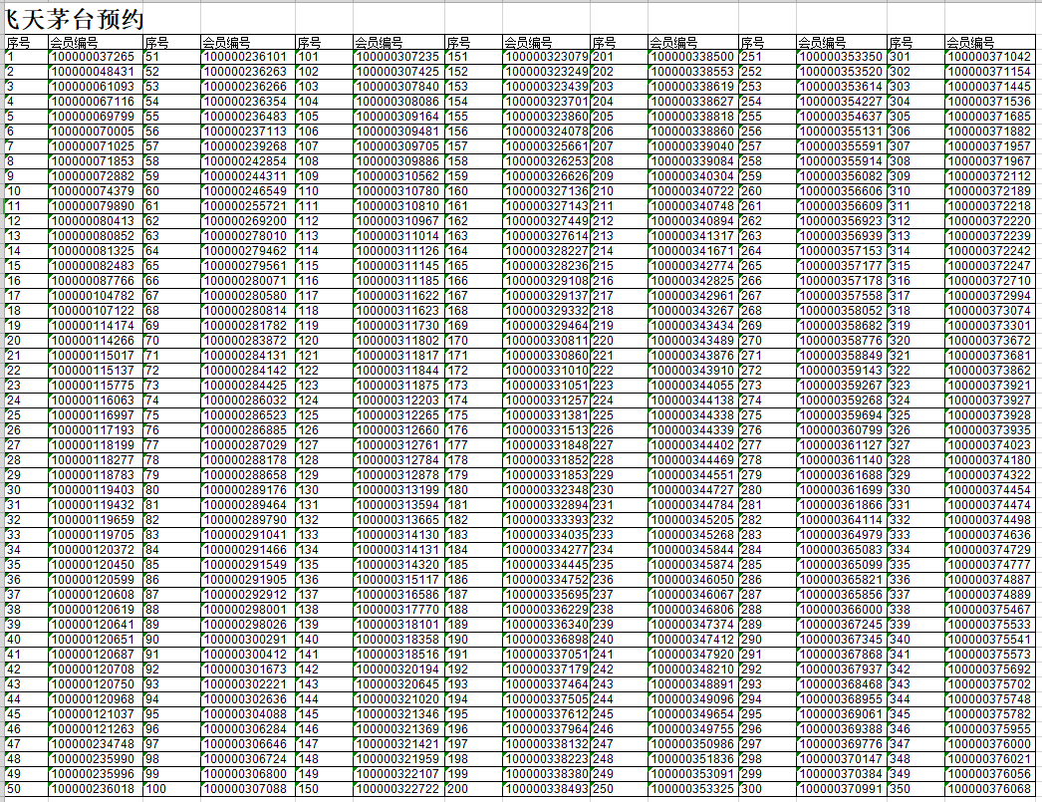Image resolution: width=1042 pixels, height=802 pixels.
Task: Click member ID cell 100000037265
Action: click(x=94, y=57)
